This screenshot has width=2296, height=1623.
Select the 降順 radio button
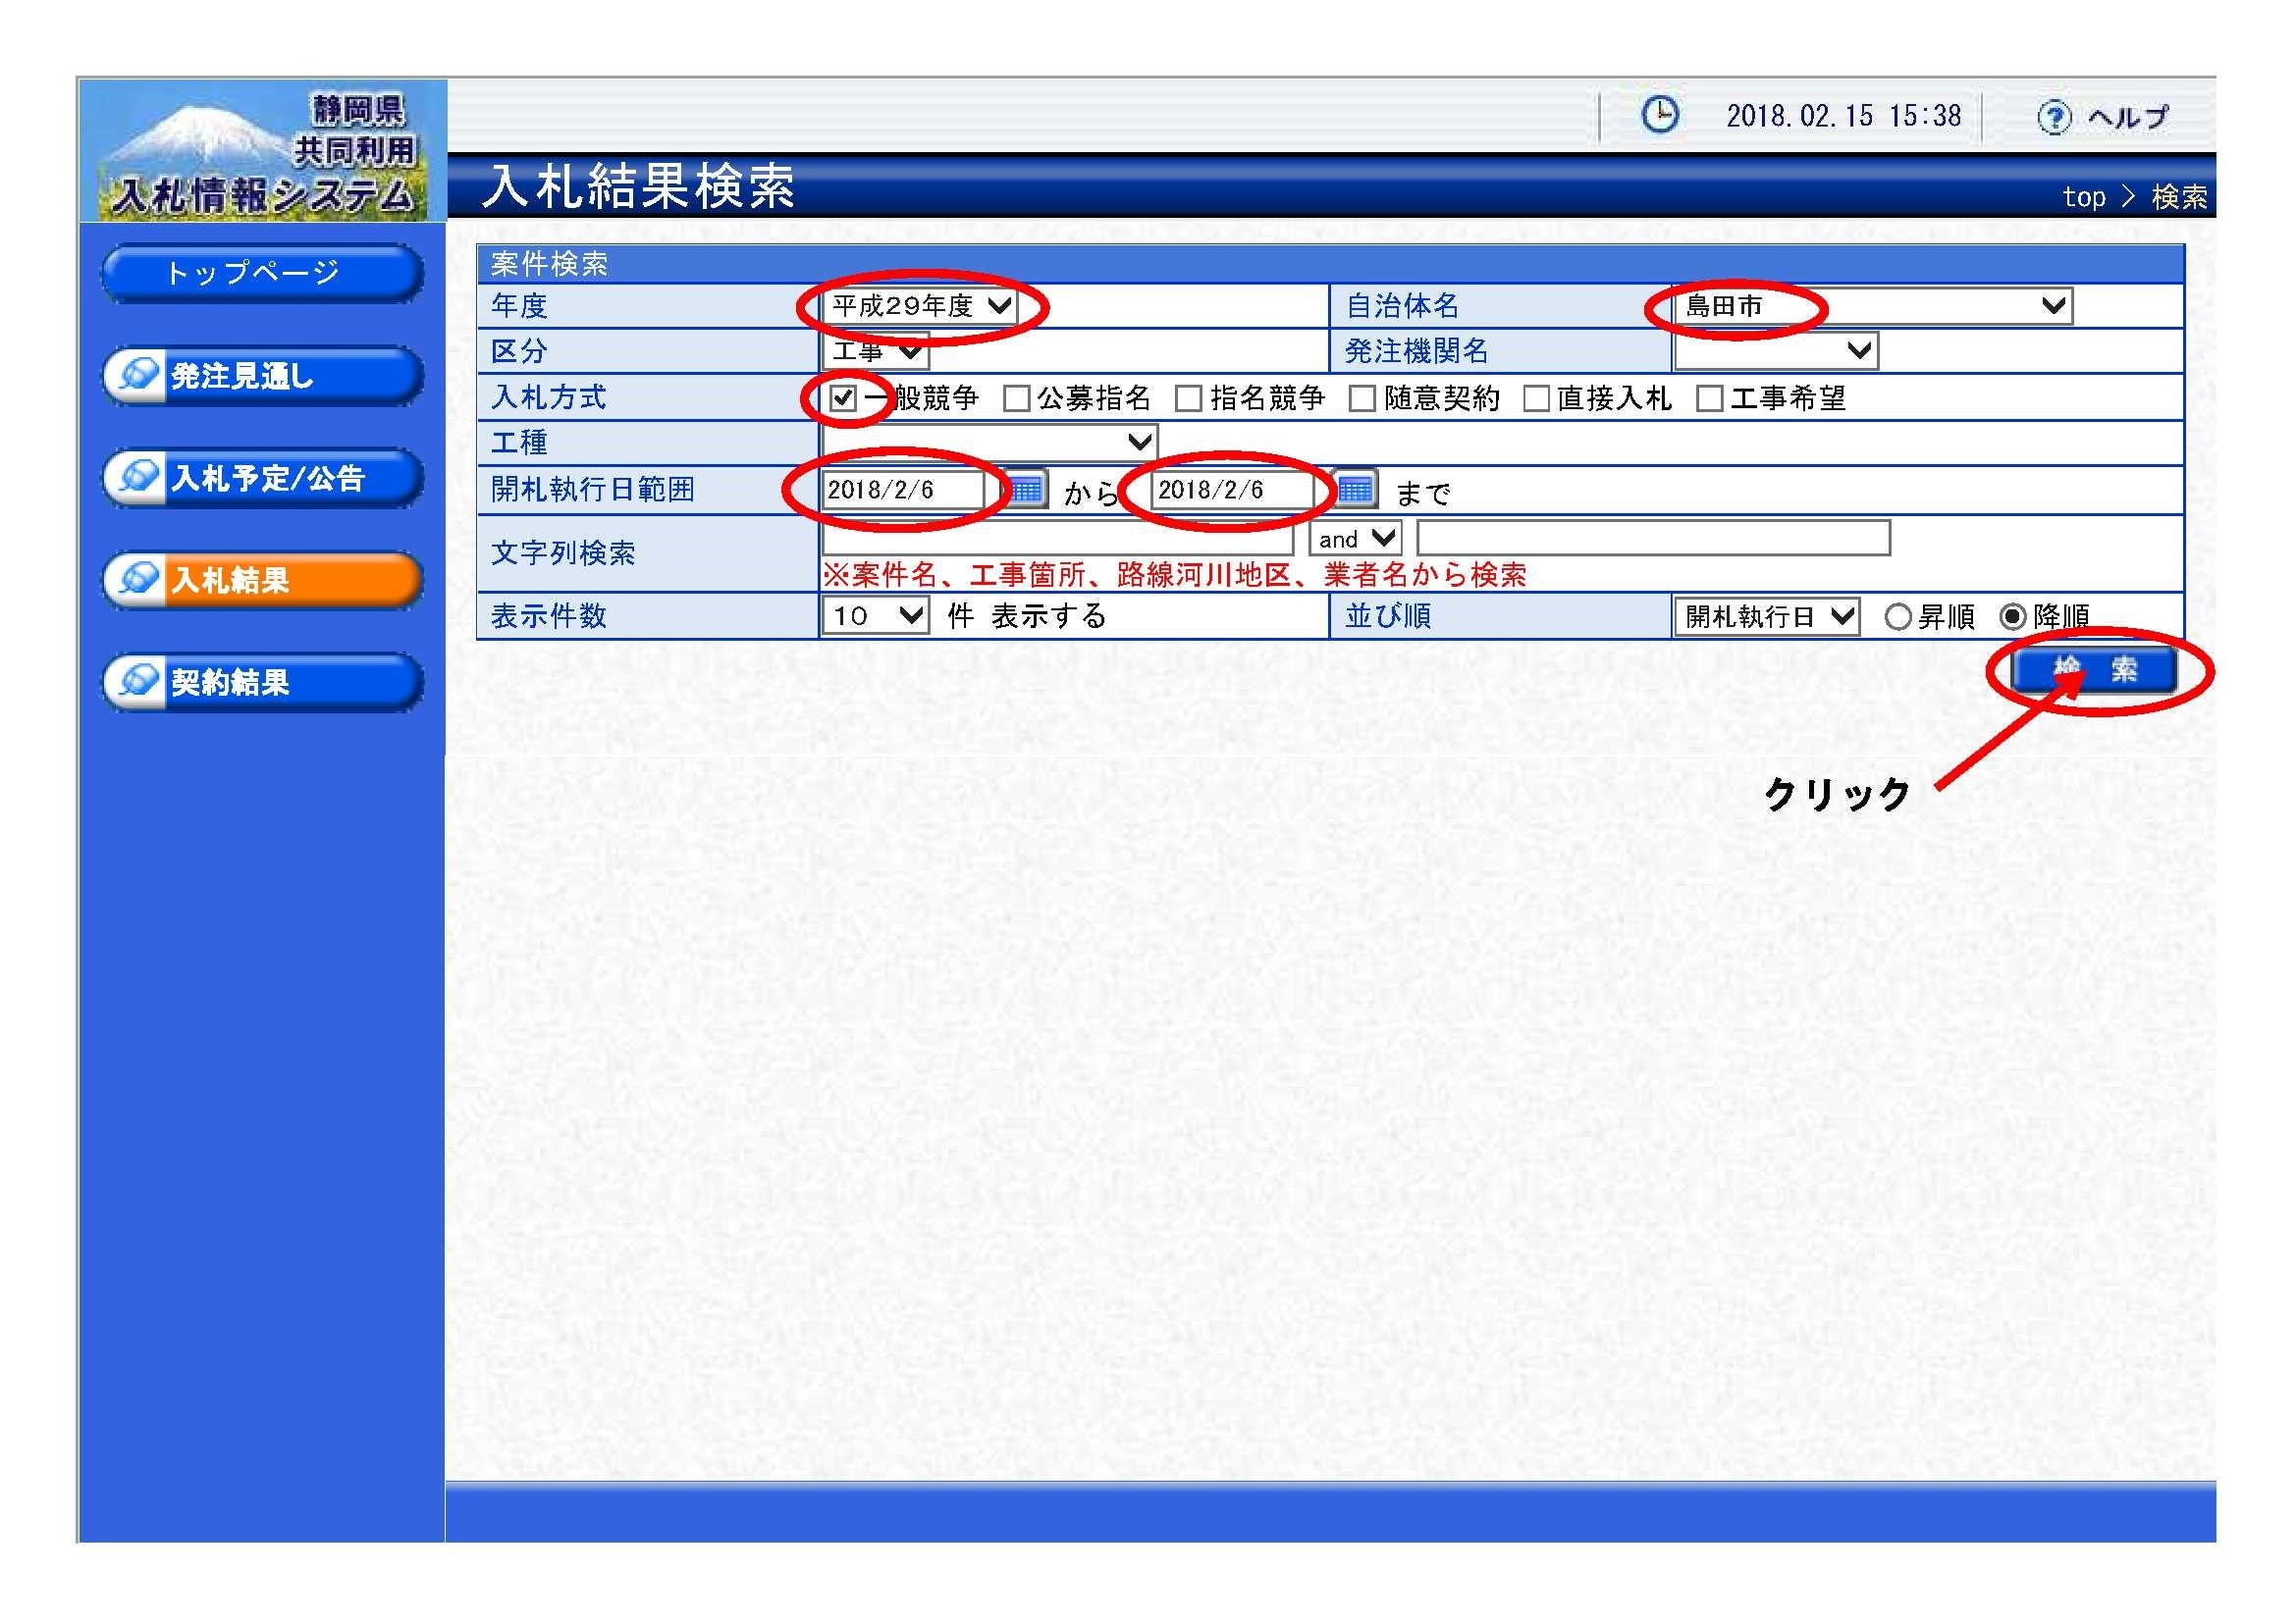(x=2012, y=616)
